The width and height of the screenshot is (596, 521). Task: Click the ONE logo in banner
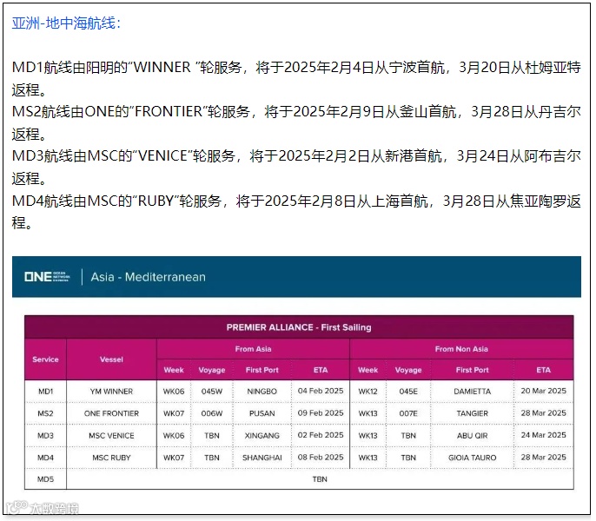point(47,277)
